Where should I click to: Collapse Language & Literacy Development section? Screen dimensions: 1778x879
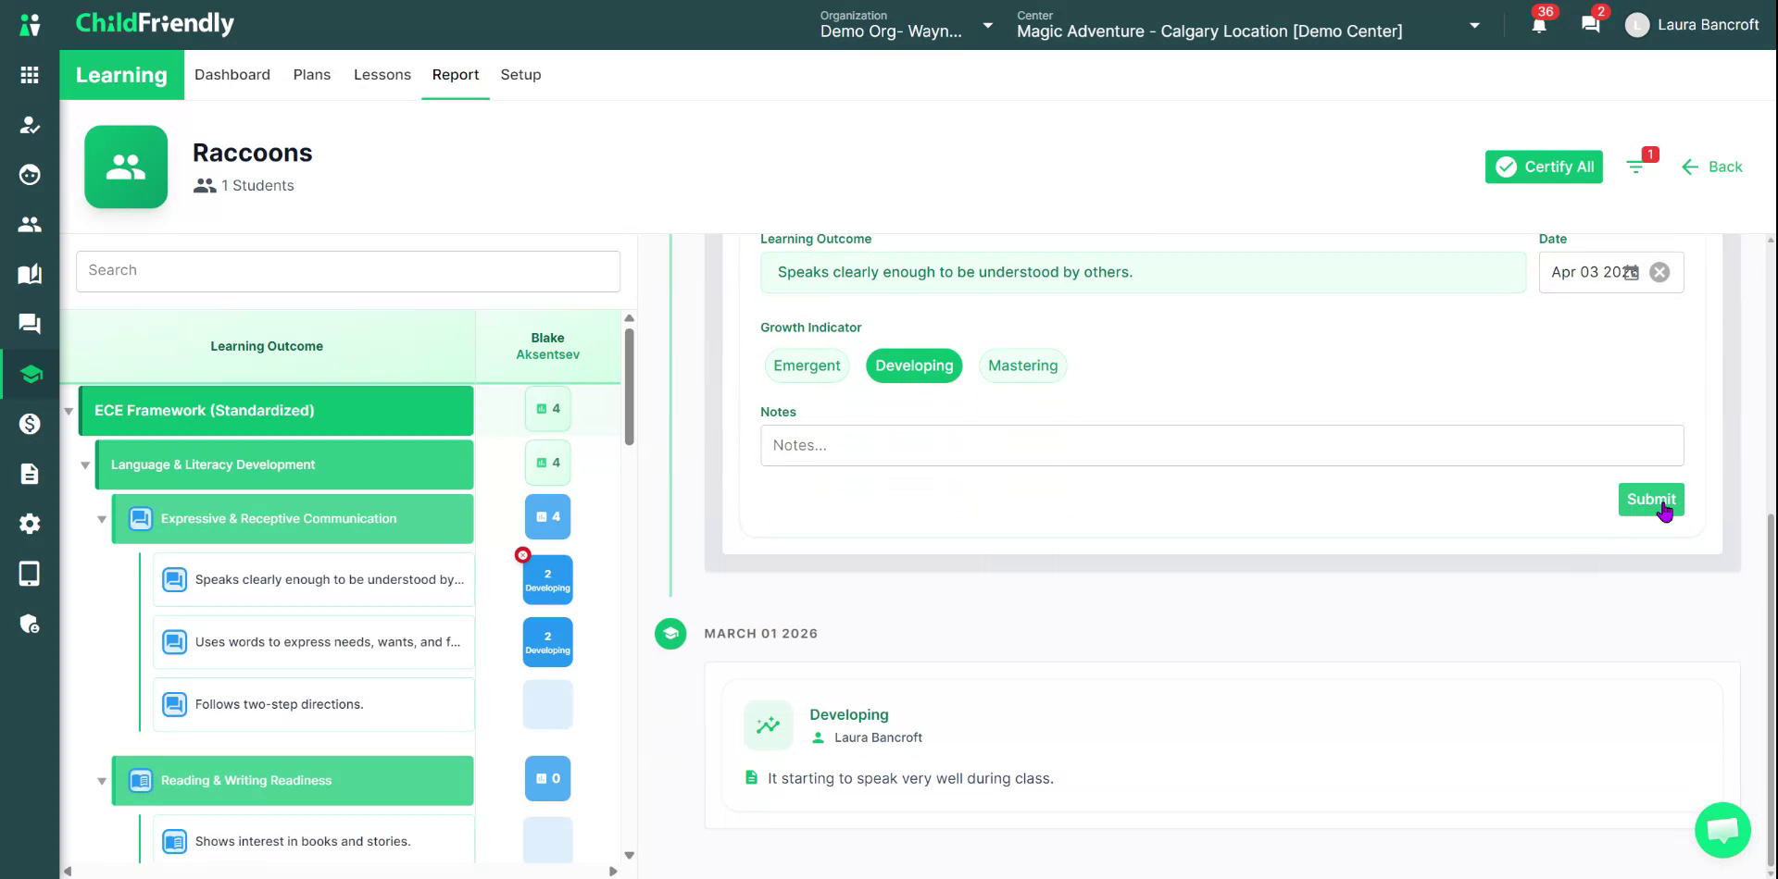click(x=85, y=465)
